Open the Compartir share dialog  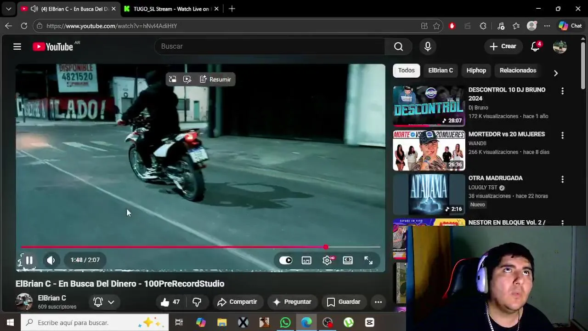tap(237, 302)
